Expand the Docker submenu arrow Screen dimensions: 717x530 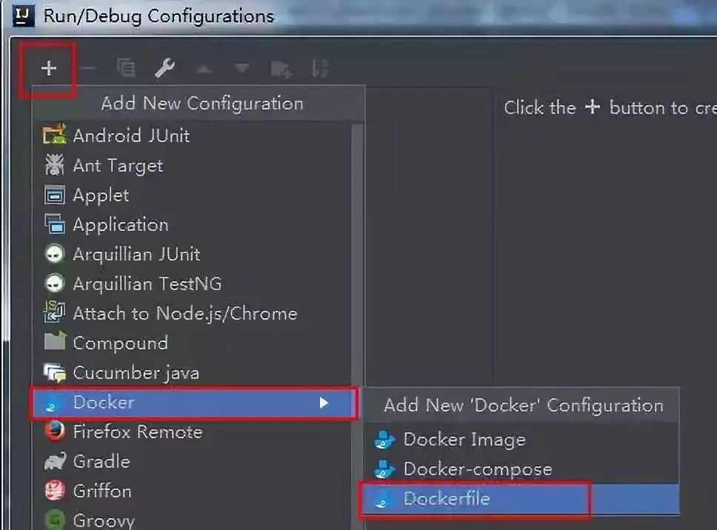click(324, 403)
